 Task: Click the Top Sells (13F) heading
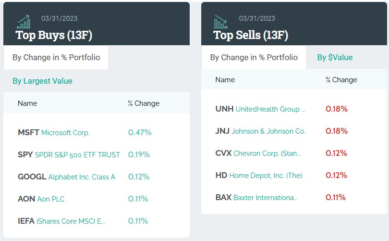(x=251, y=35)
